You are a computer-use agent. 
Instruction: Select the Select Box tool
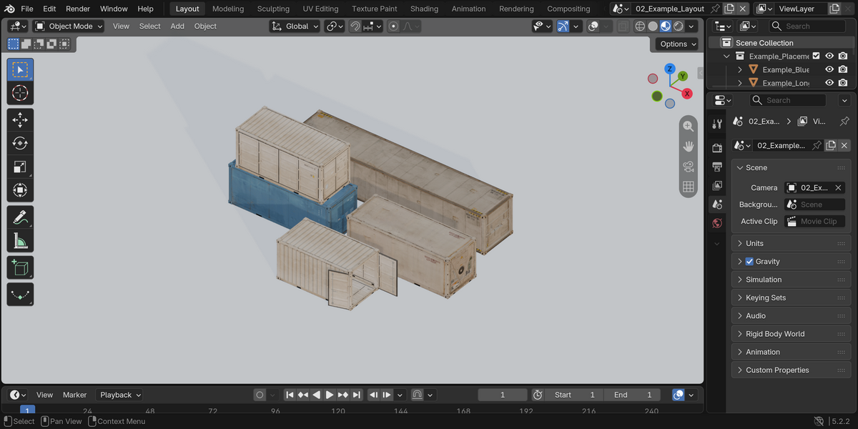click(x=20, y=70)
